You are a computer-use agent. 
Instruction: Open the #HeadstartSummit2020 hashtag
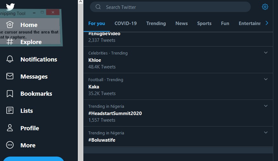click(x=115, y=113)
